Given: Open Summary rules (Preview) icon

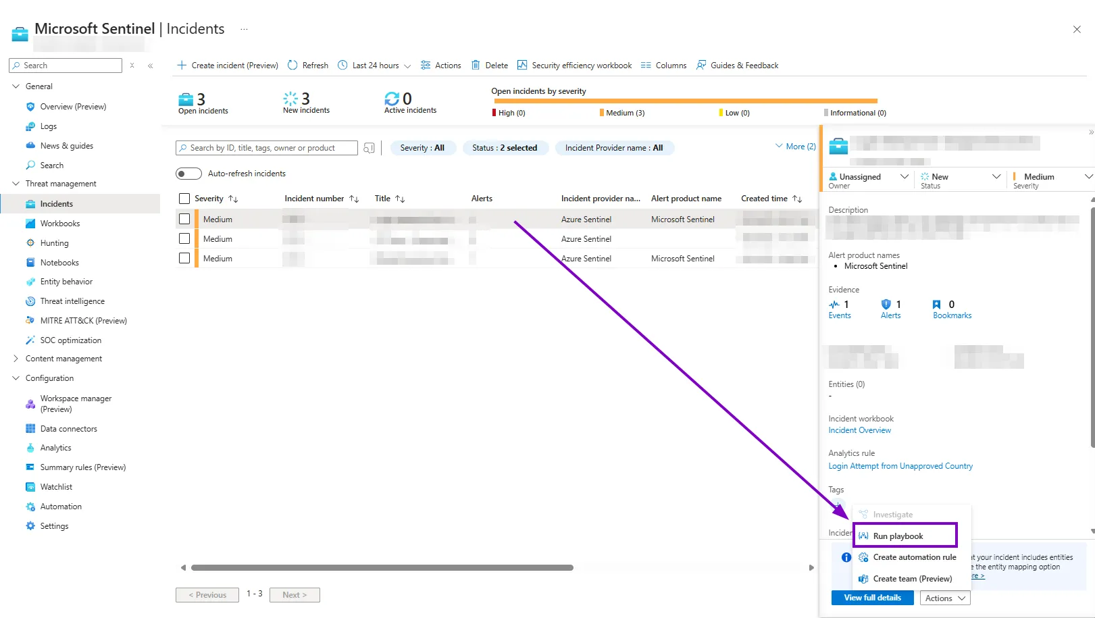Looking at the screenshot, I should [30, 467].
